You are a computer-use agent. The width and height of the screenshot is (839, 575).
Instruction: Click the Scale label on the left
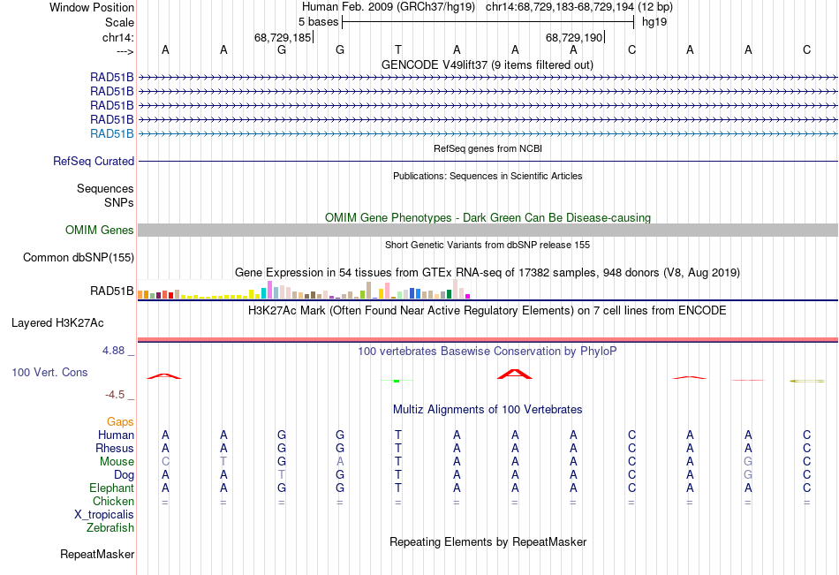tap(119, 22)
